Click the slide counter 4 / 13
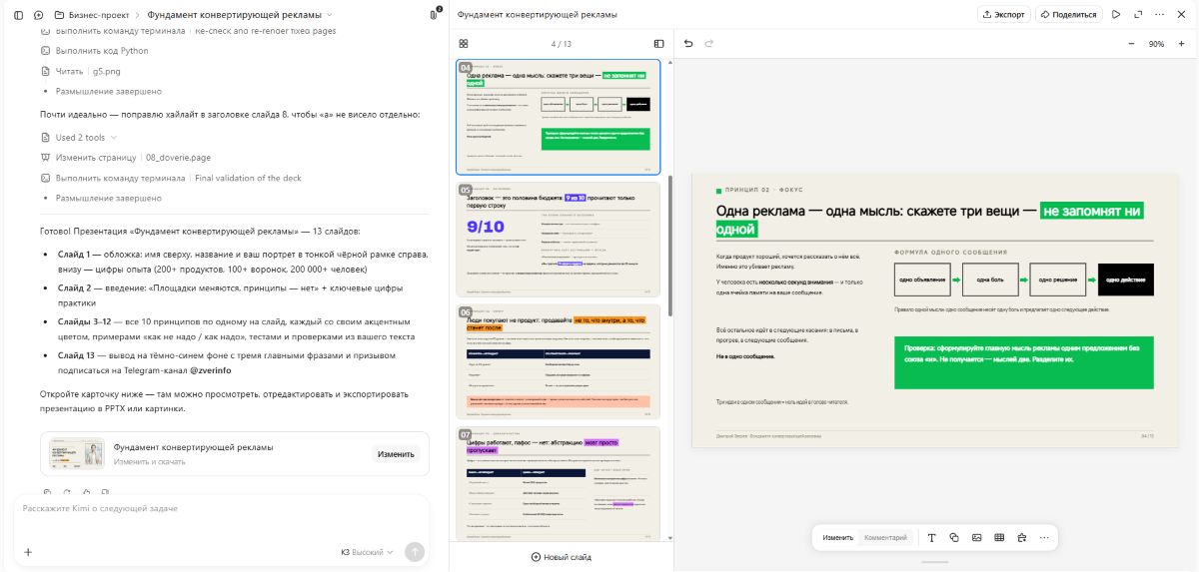 coord(562,44)
